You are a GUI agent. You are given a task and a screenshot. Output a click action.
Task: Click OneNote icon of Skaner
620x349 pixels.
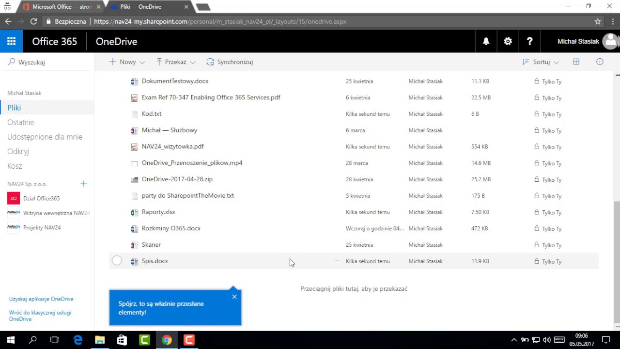click(134, 245)
